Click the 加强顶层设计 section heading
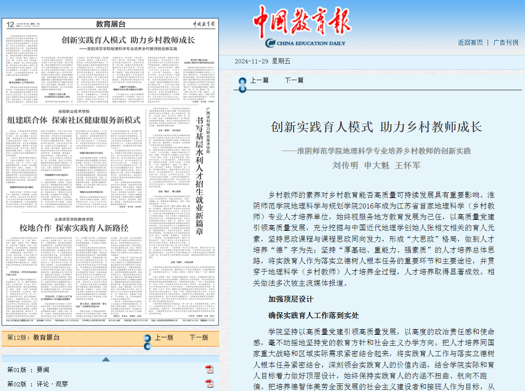The image size is (525, 391). point(291,300)
